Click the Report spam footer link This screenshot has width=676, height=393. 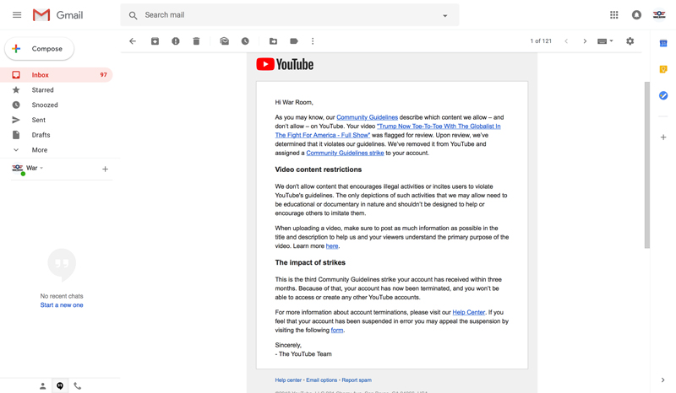pyautogui.click(x=357, y=380)
